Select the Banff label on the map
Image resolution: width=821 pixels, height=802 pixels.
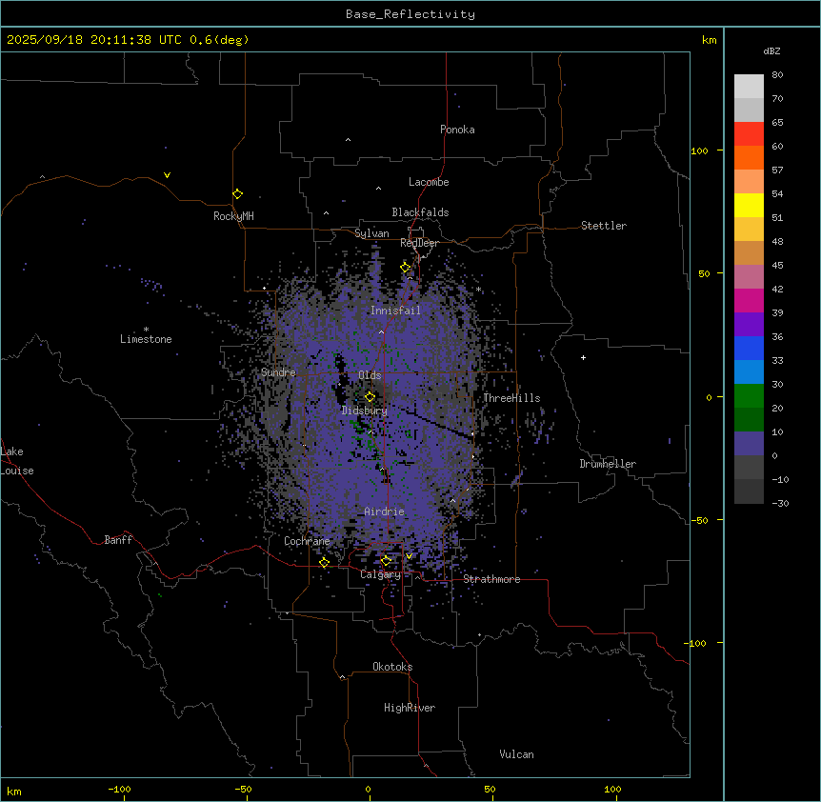tap(118, 540)
